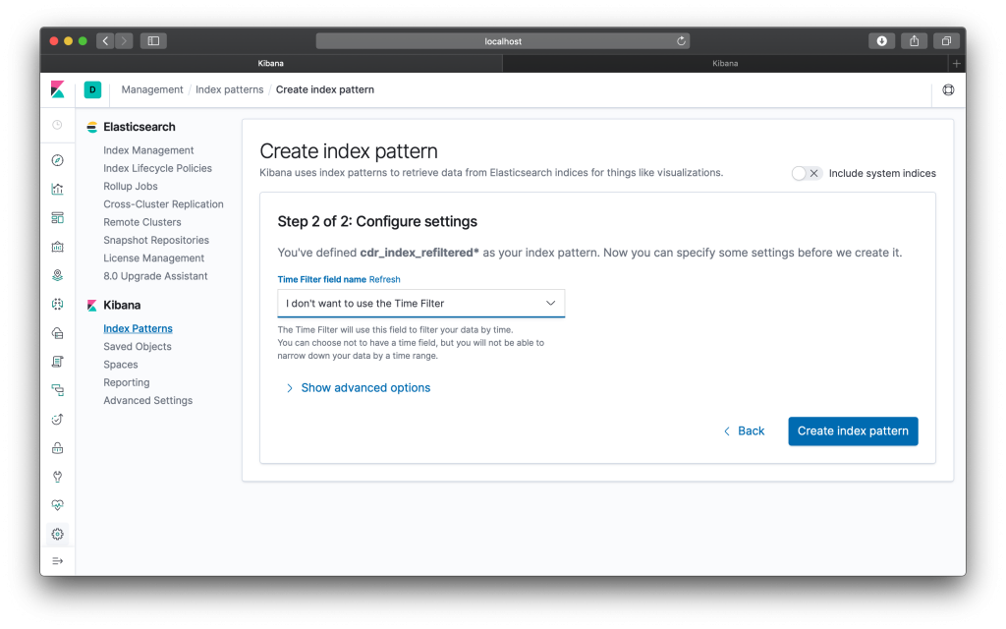This screenshot has width=1006, height=629.
Task: Go Back to the previous step
Action: (x=745, y=431)
